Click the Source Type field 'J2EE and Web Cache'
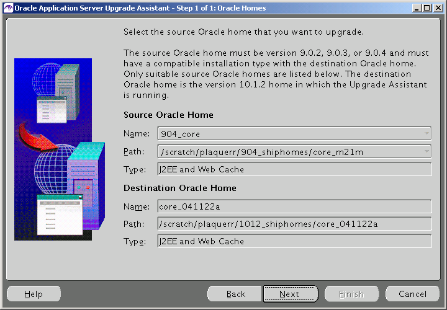The image size is (447, 310). 294,169
